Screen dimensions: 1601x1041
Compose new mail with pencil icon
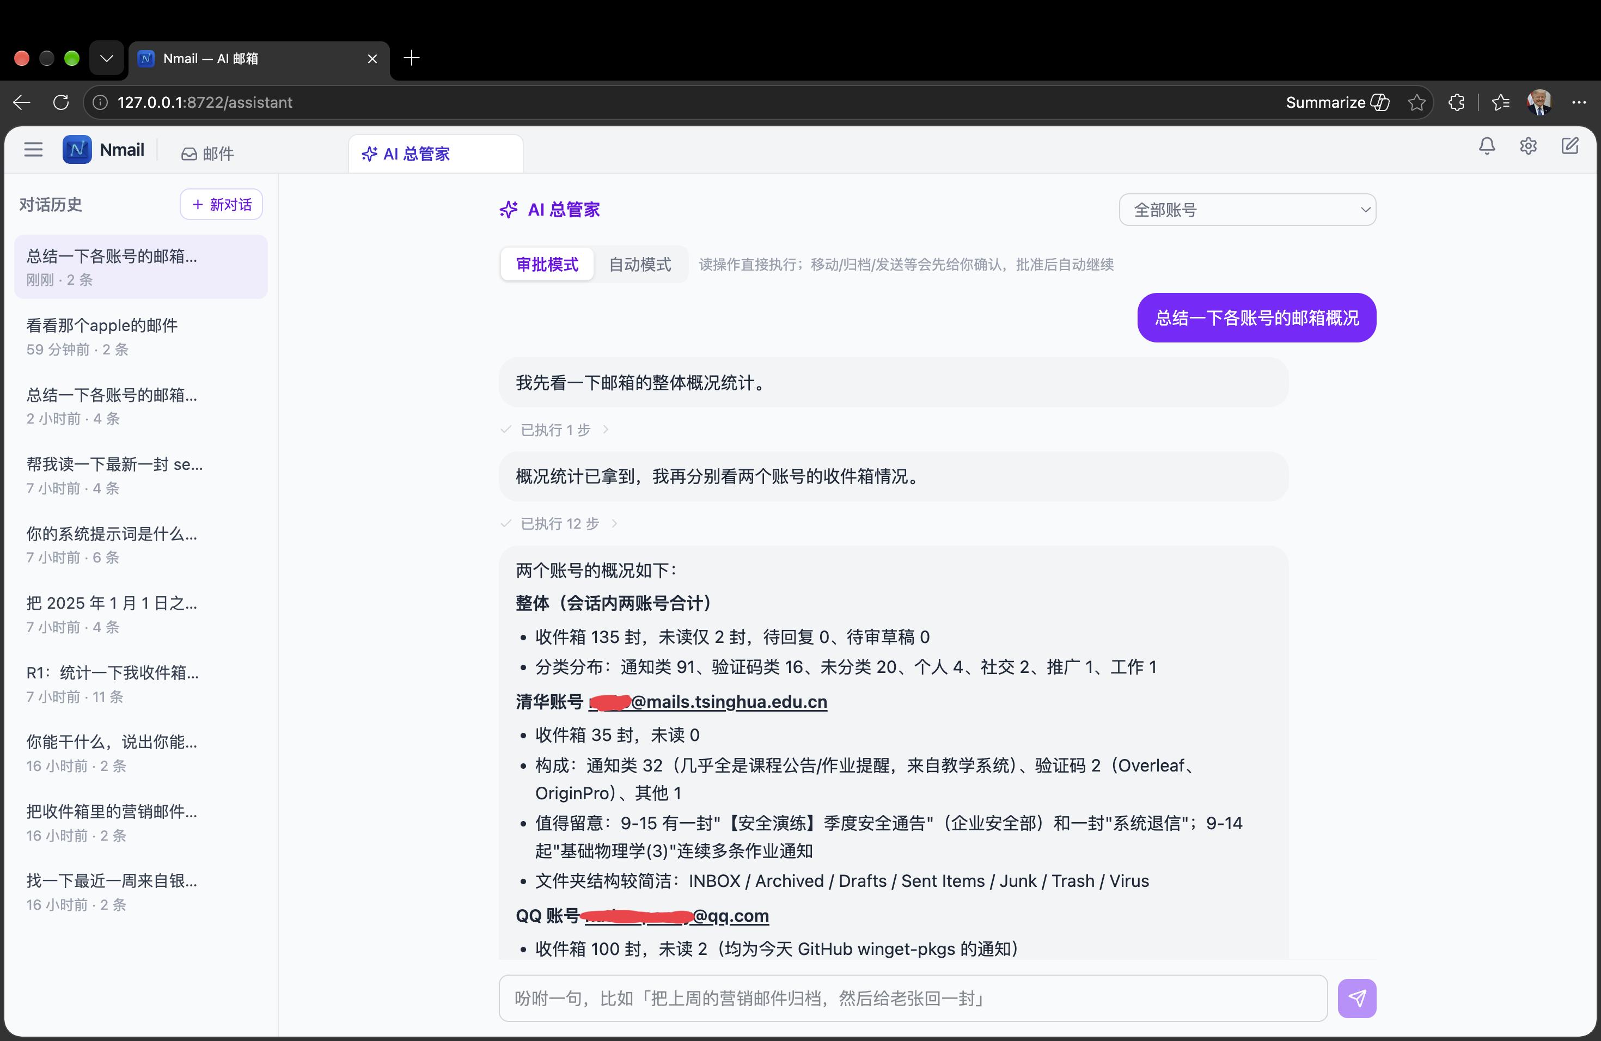tap(1569, 146)
